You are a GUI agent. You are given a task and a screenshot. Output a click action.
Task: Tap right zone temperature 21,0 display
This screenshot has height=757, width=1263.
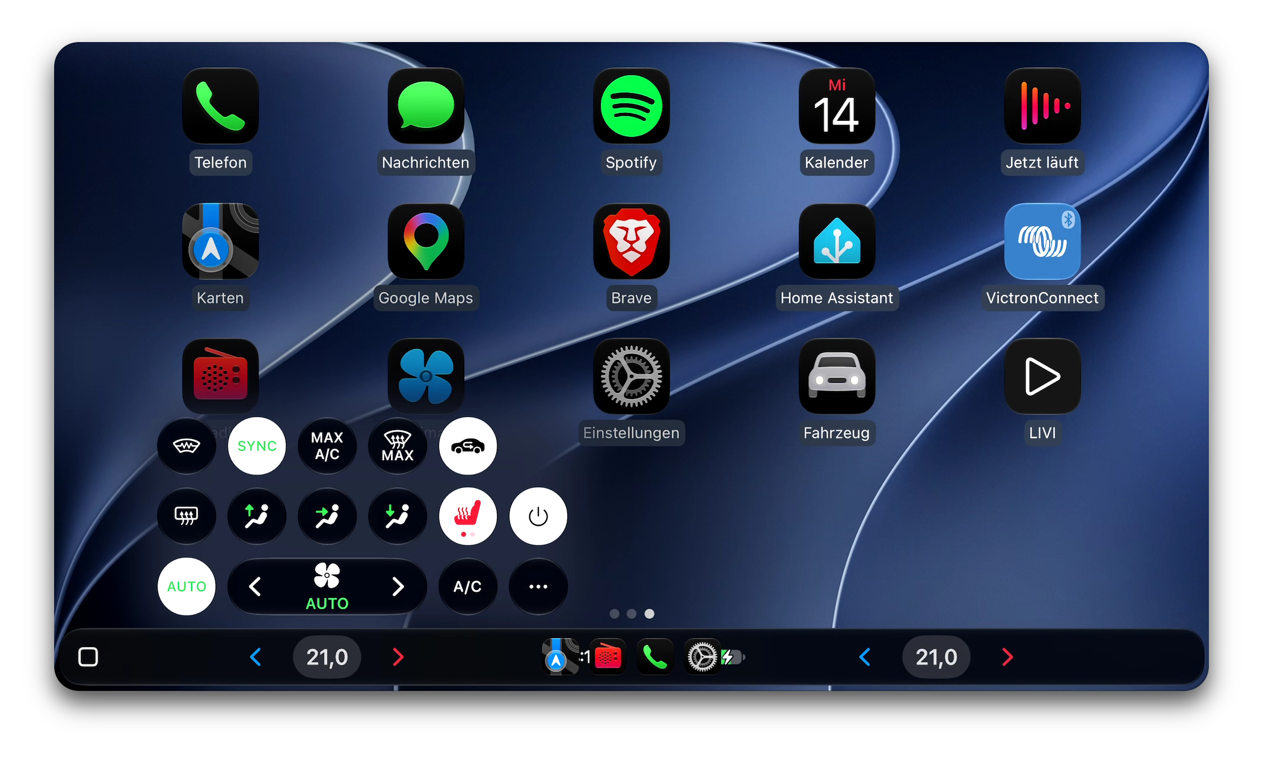coord(936,657)
